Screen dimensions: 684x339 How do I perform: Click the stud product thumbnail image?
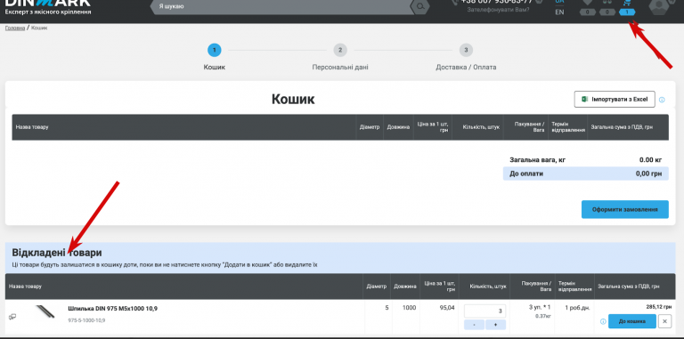pos(45,313)
